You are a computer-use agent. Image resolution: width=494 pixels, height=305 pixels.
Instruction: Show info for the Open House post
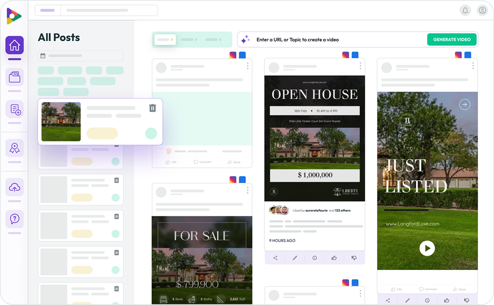(x=314, y=258)
